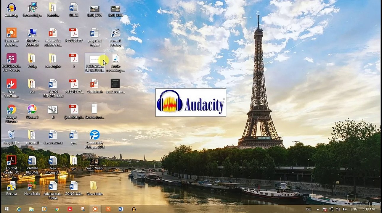Image resolution: width=382 pixels, height=213 pixels.
Task: Select the Recycle Bin icon
Action: pyautogui.click(x=11, y=137)
